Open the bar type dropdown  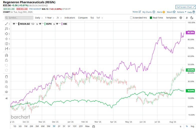(x=59, y=18)
